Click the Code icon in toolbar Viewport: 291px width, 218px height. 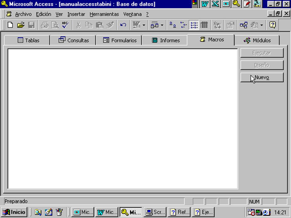pos(217,25)
